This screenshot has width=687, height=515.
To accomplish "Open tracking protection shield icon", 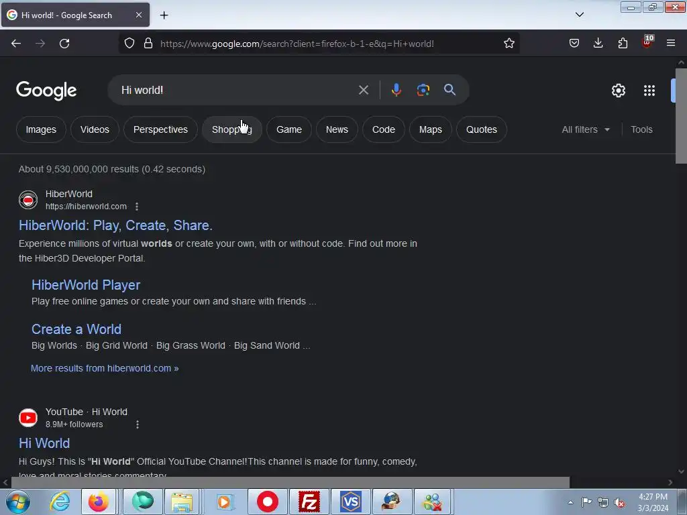I will (129, 44).
